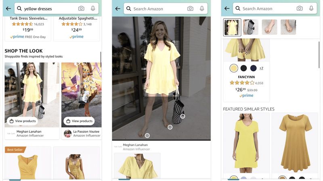Tap microphone on FANCYINN product screen
The width and height of the screenshot is (323, 181).
[x=311, y=8]
